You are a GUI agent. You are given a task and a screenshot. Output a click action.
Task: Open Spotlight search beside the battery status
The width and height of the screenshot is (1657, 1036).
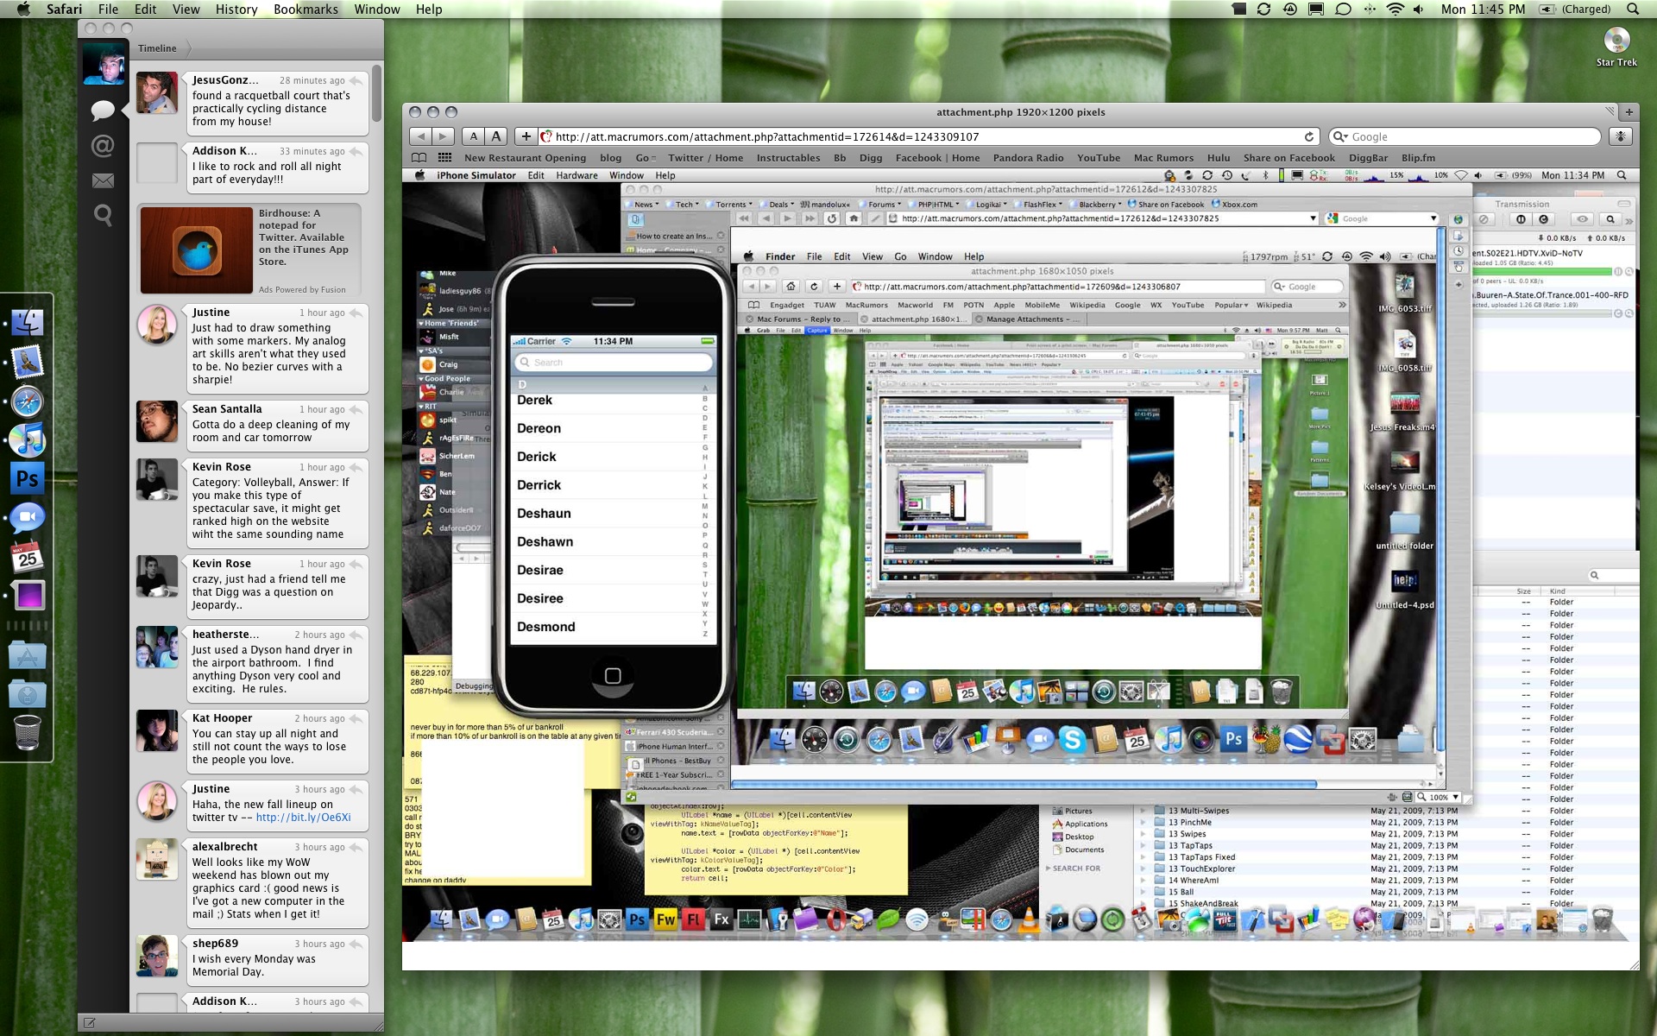1632,9
